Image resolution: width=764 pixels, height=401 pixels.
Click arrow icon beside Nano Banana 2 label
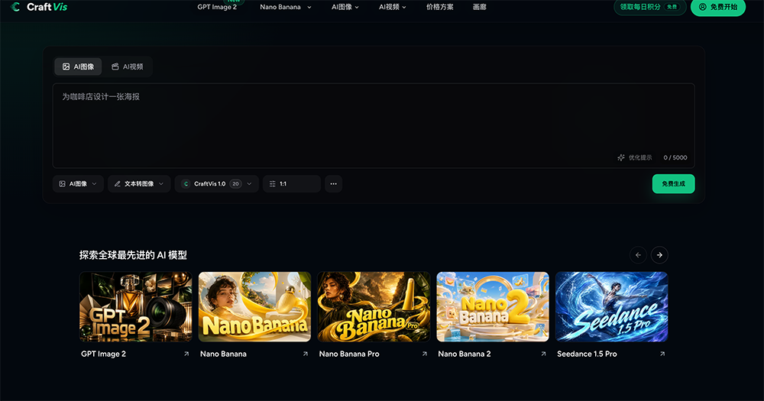pos(543,354)
